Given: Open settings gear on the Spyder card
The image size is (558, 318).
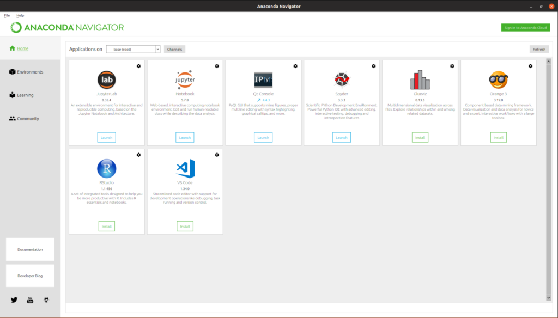Looking at the screenshot, I should point(374,66).
